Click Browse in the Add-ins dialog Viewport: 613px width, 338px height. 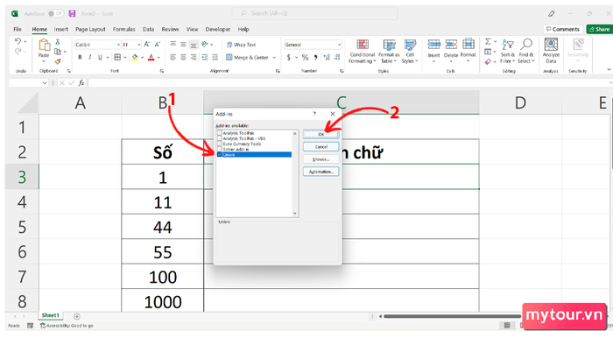[x=321, y=159]
